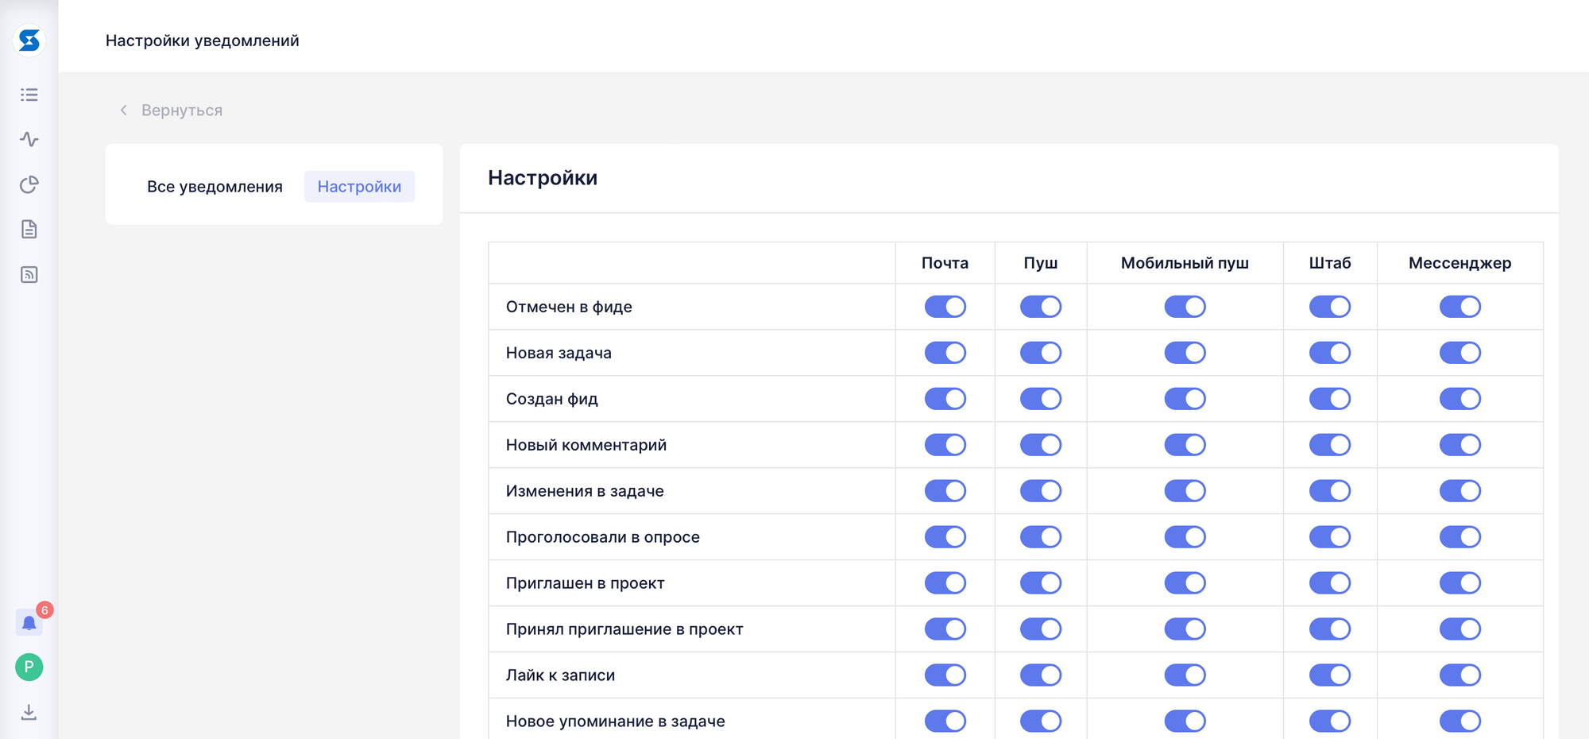Open the feed RSS icon in sidebar
The width and height of the screenshot is (1589, 739).
point(29,275)
